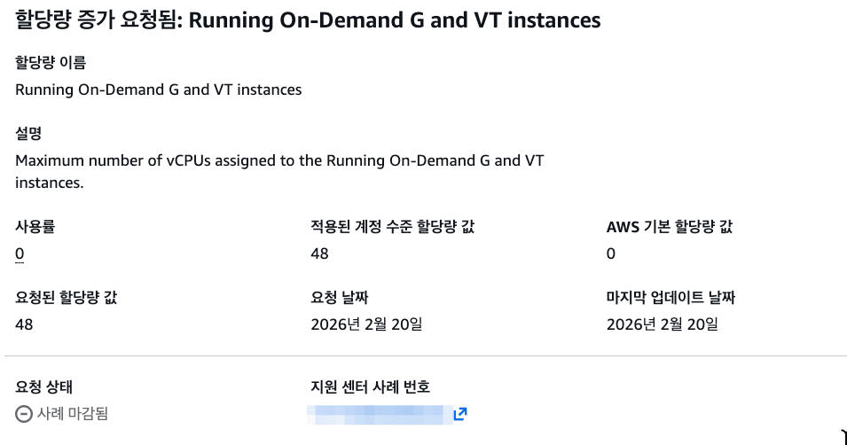The height and width of the screenshot is (445, 847).
Task: Click the 사례 마감됨 status text
Action: pos(73,414)
